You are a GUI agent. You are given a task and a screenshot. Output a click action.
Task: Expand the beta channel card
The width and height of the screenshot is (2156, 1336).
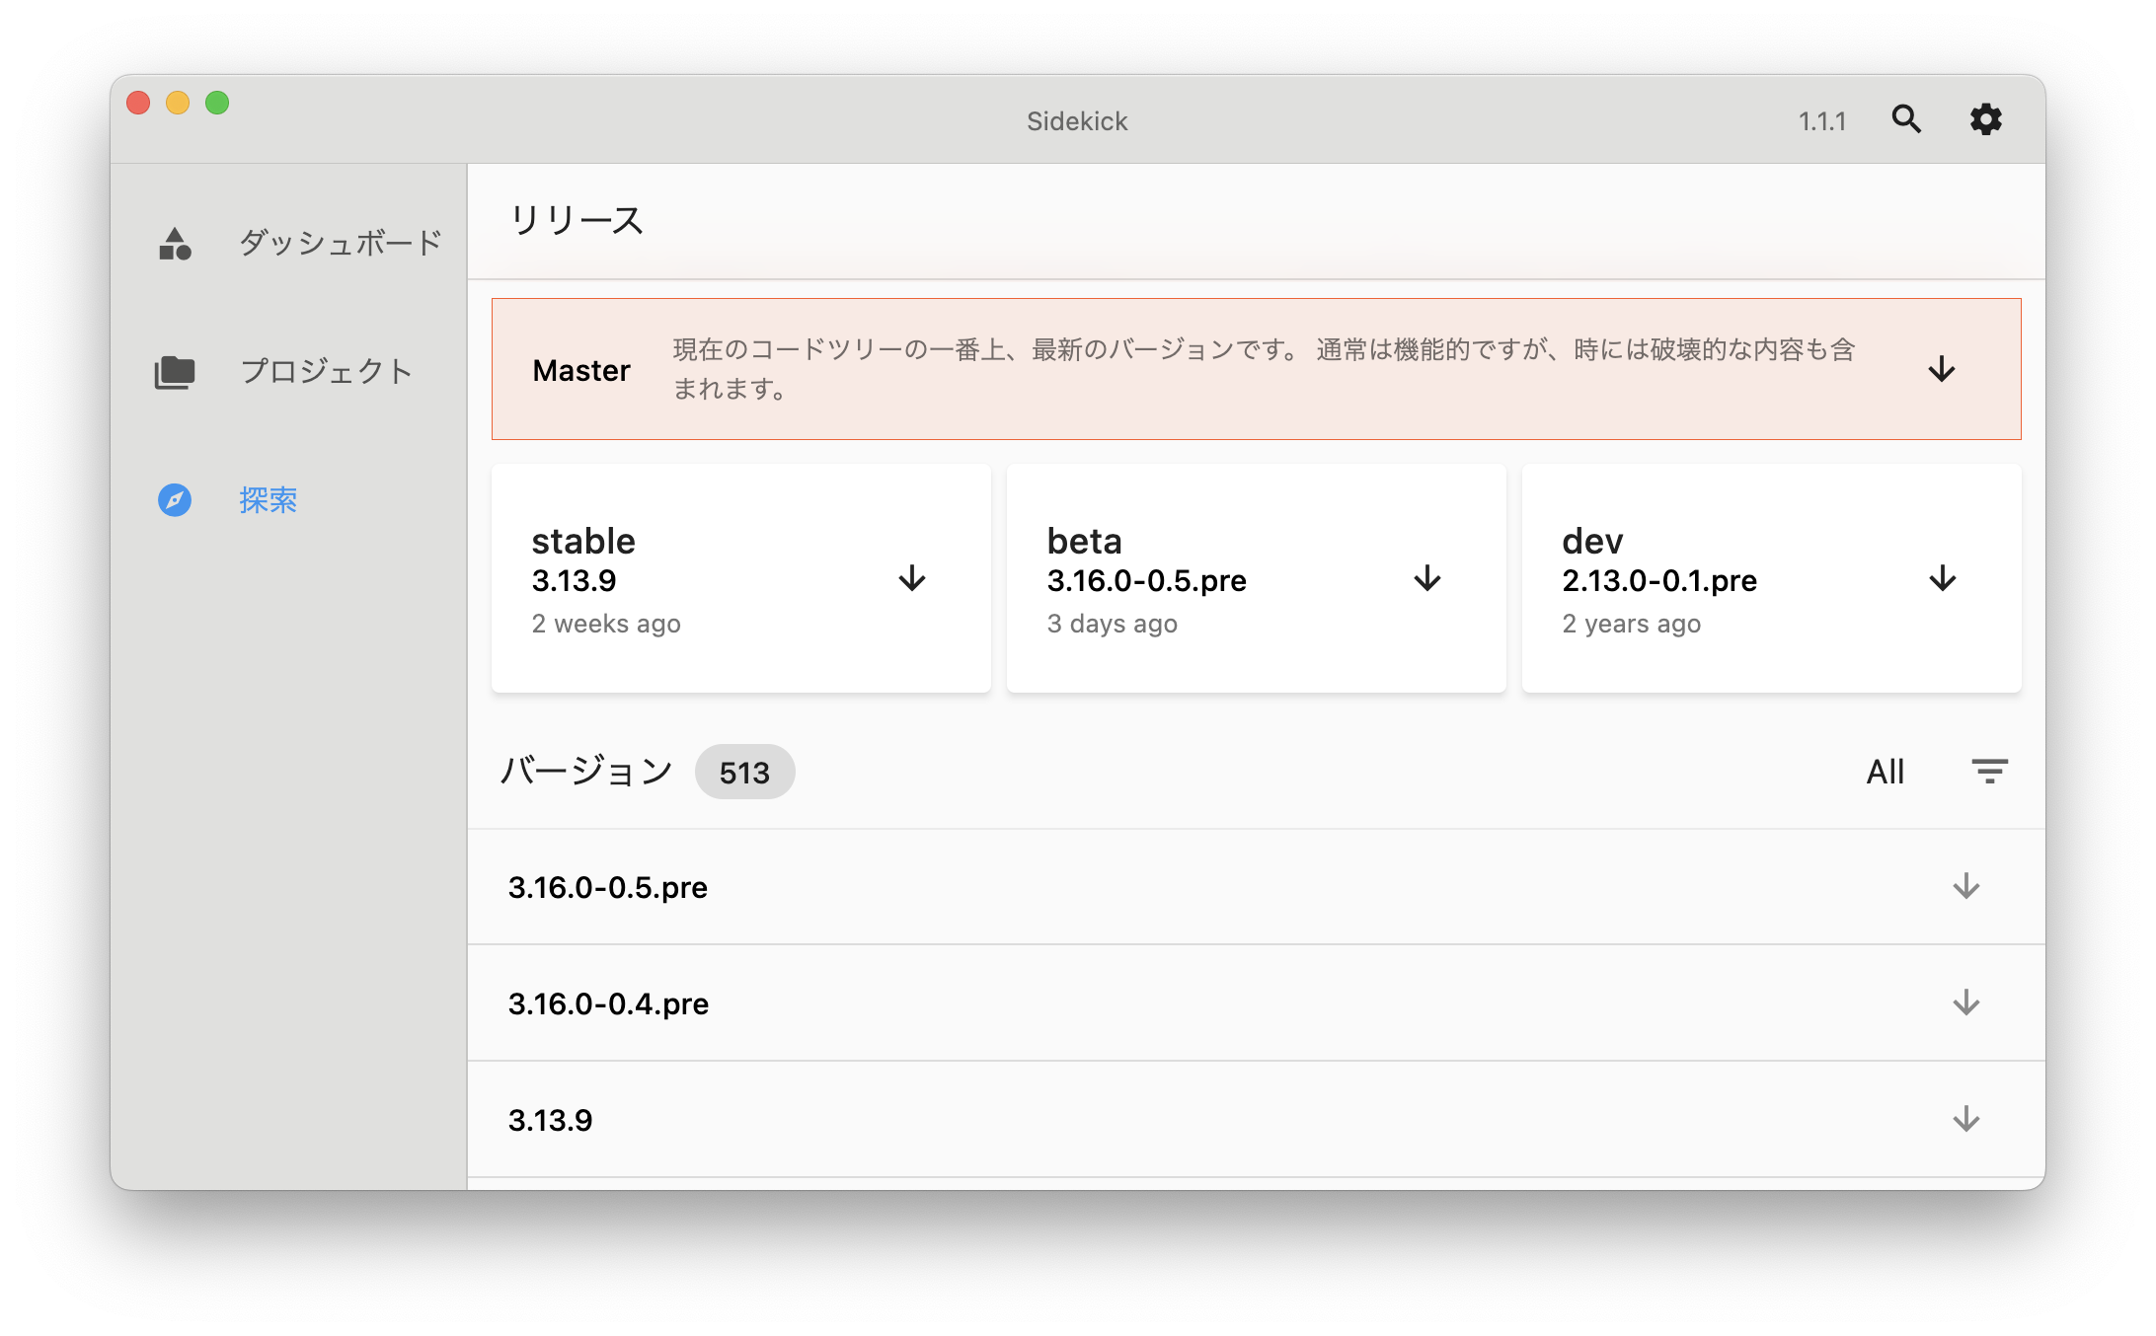click(x=1256, y=579)
